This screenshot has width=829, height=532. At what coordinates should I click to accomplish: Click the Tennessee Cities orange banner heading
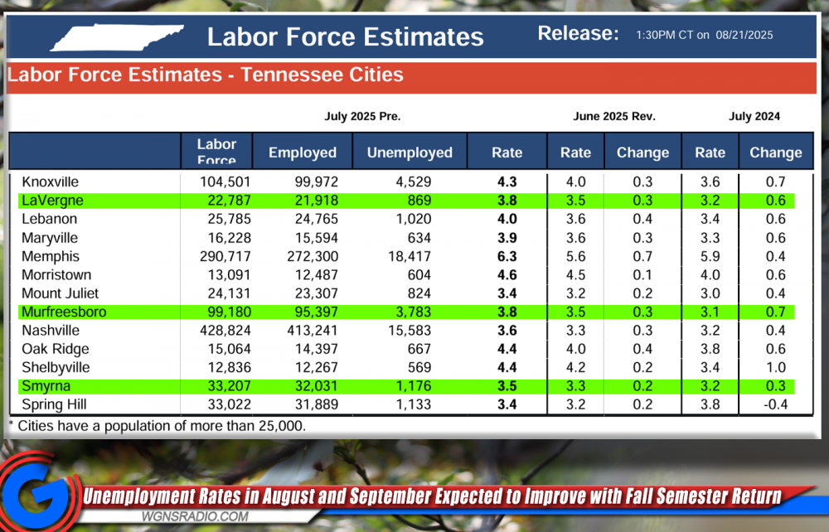click(206, 75)
